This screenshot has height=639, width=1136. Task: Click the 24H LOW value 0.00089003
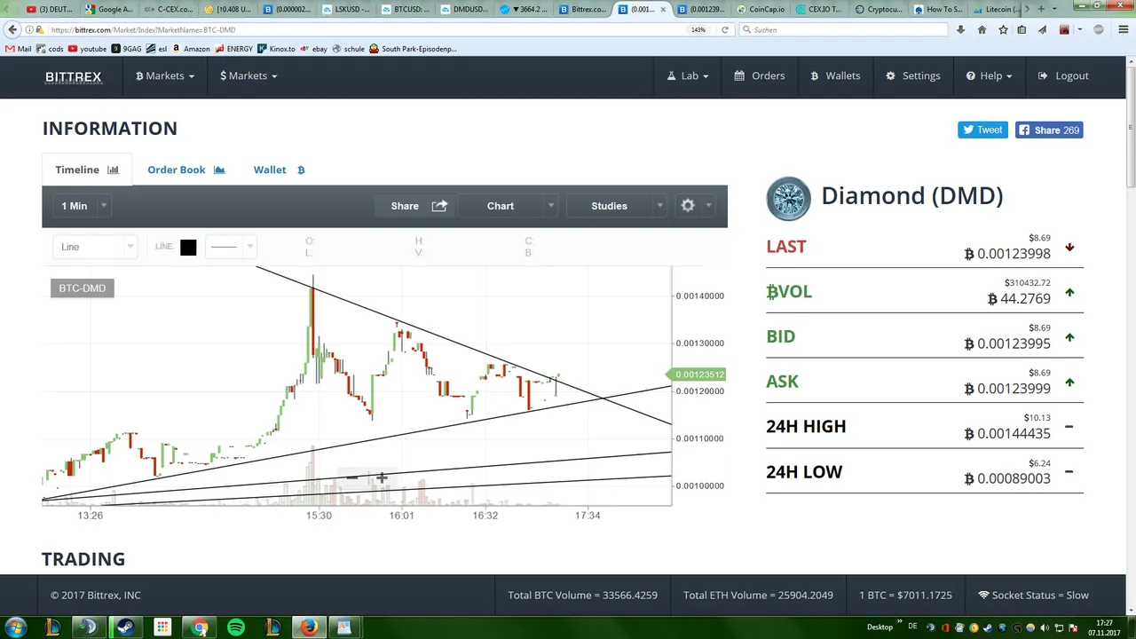coord(1007,478)
